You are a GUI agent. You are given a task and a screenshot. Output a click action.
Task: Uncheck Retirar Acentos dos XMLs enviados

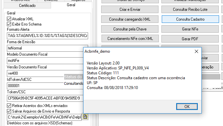9,105
